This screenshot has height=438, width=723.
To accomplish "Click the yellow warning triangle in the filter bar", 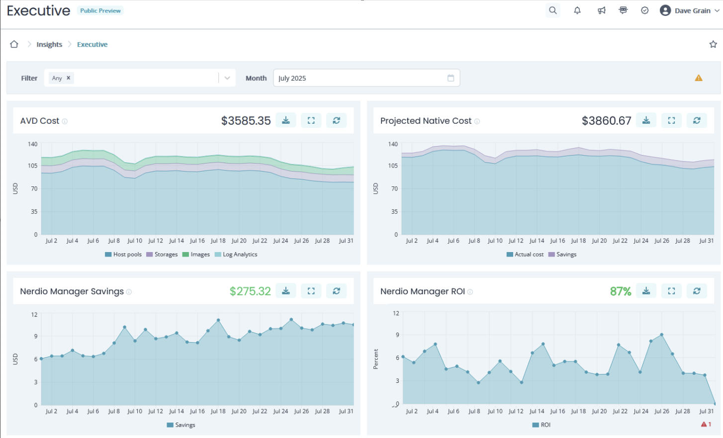I will coord(699,78).
